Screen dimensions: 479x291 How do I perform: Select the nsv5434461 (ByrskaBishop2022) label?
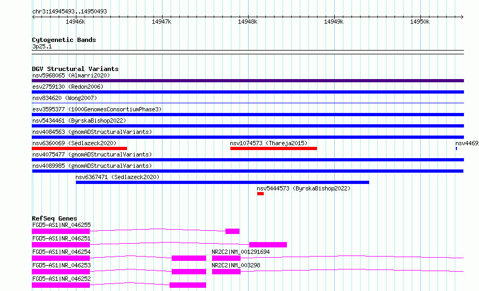pyautogui.click(x=79, y=120)
